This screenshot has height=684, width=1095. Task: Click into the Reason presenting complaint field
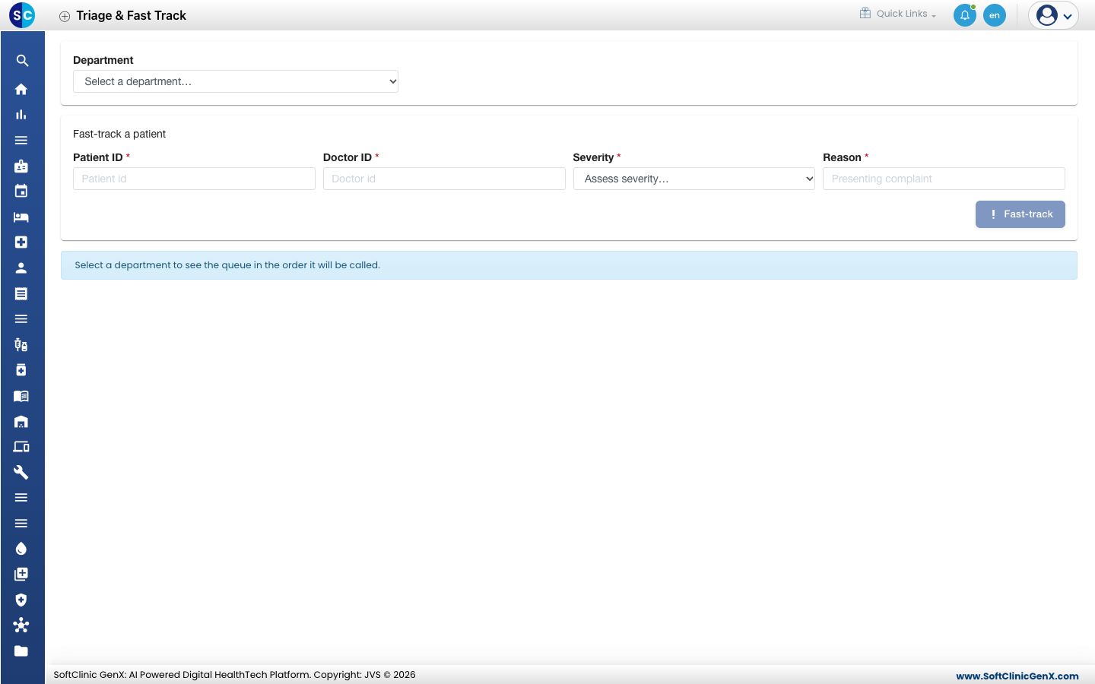click(944, 179)
